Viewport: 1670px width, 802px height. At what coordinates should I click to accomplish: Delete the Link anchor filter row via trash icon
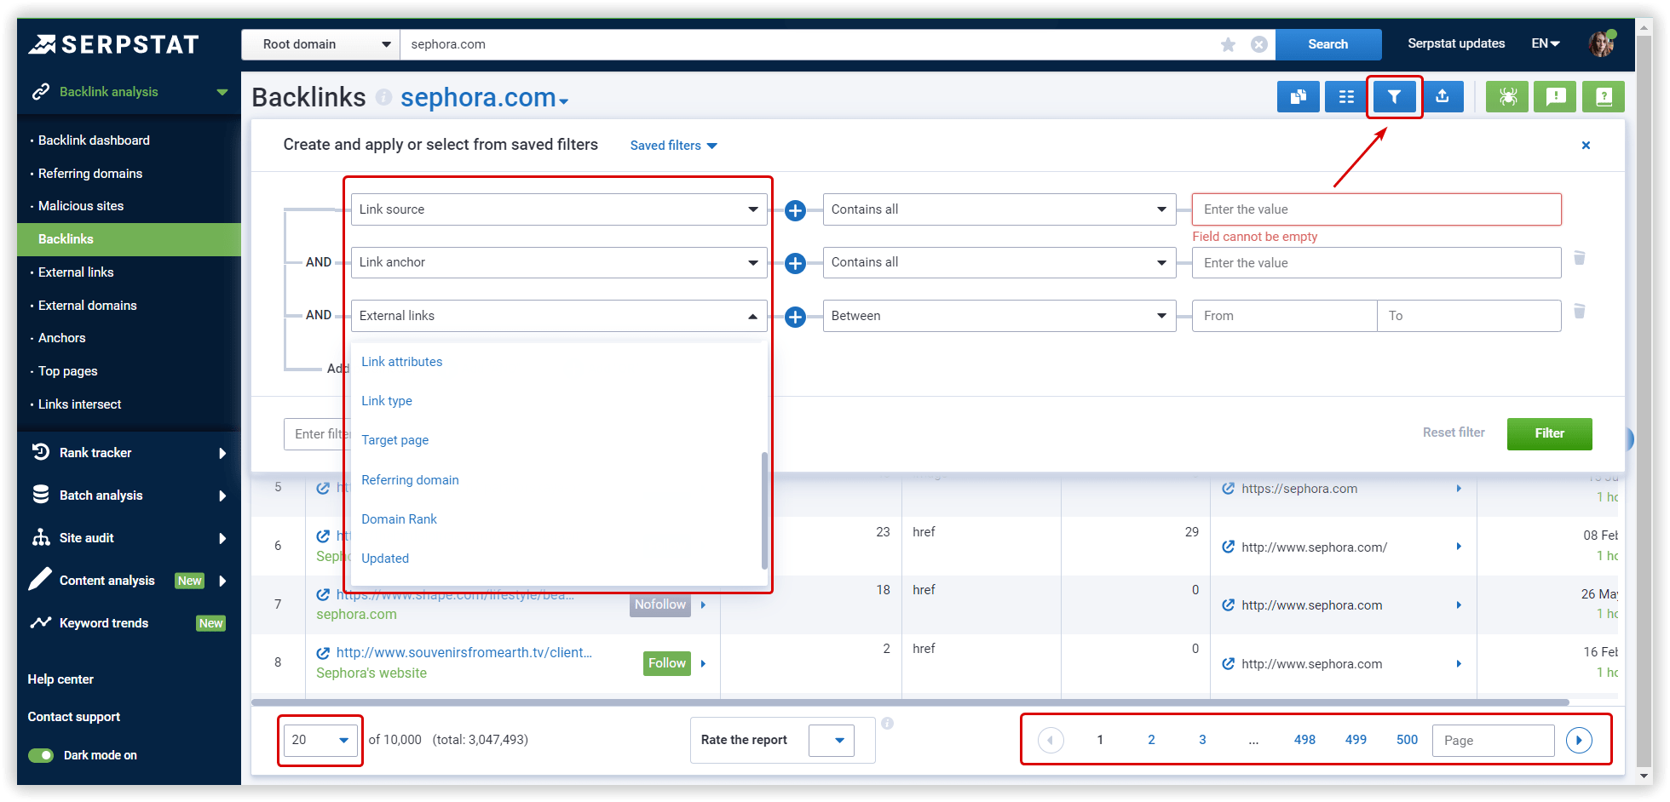[1581, 257]
